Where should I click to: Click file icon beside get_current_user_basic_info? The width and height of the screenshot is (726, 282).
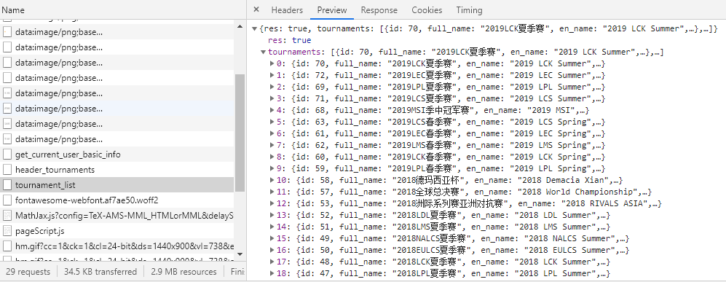[x=7, y=154]
